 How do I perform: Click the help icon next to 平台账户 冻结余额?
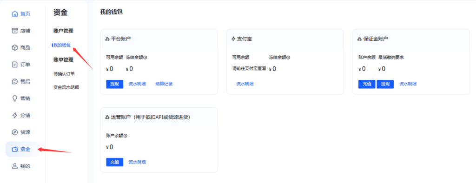(145, 58)
